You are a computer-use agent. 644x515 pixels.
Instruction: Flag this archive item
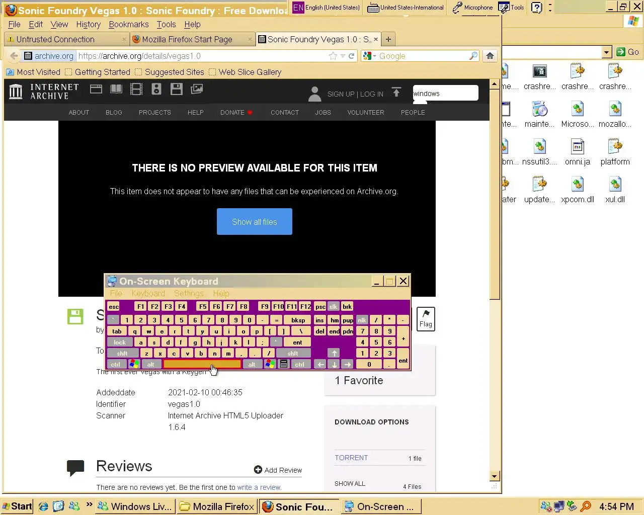coord(426,319)
